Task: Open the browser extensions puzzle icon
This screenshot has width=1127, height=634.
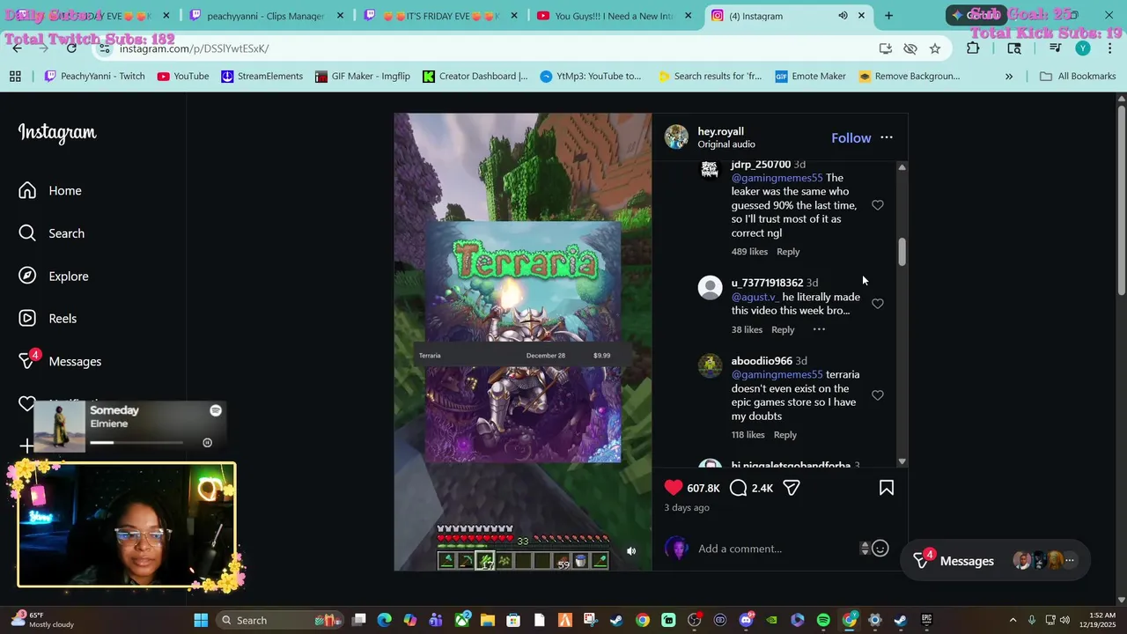Action: [x=973, y=48]
